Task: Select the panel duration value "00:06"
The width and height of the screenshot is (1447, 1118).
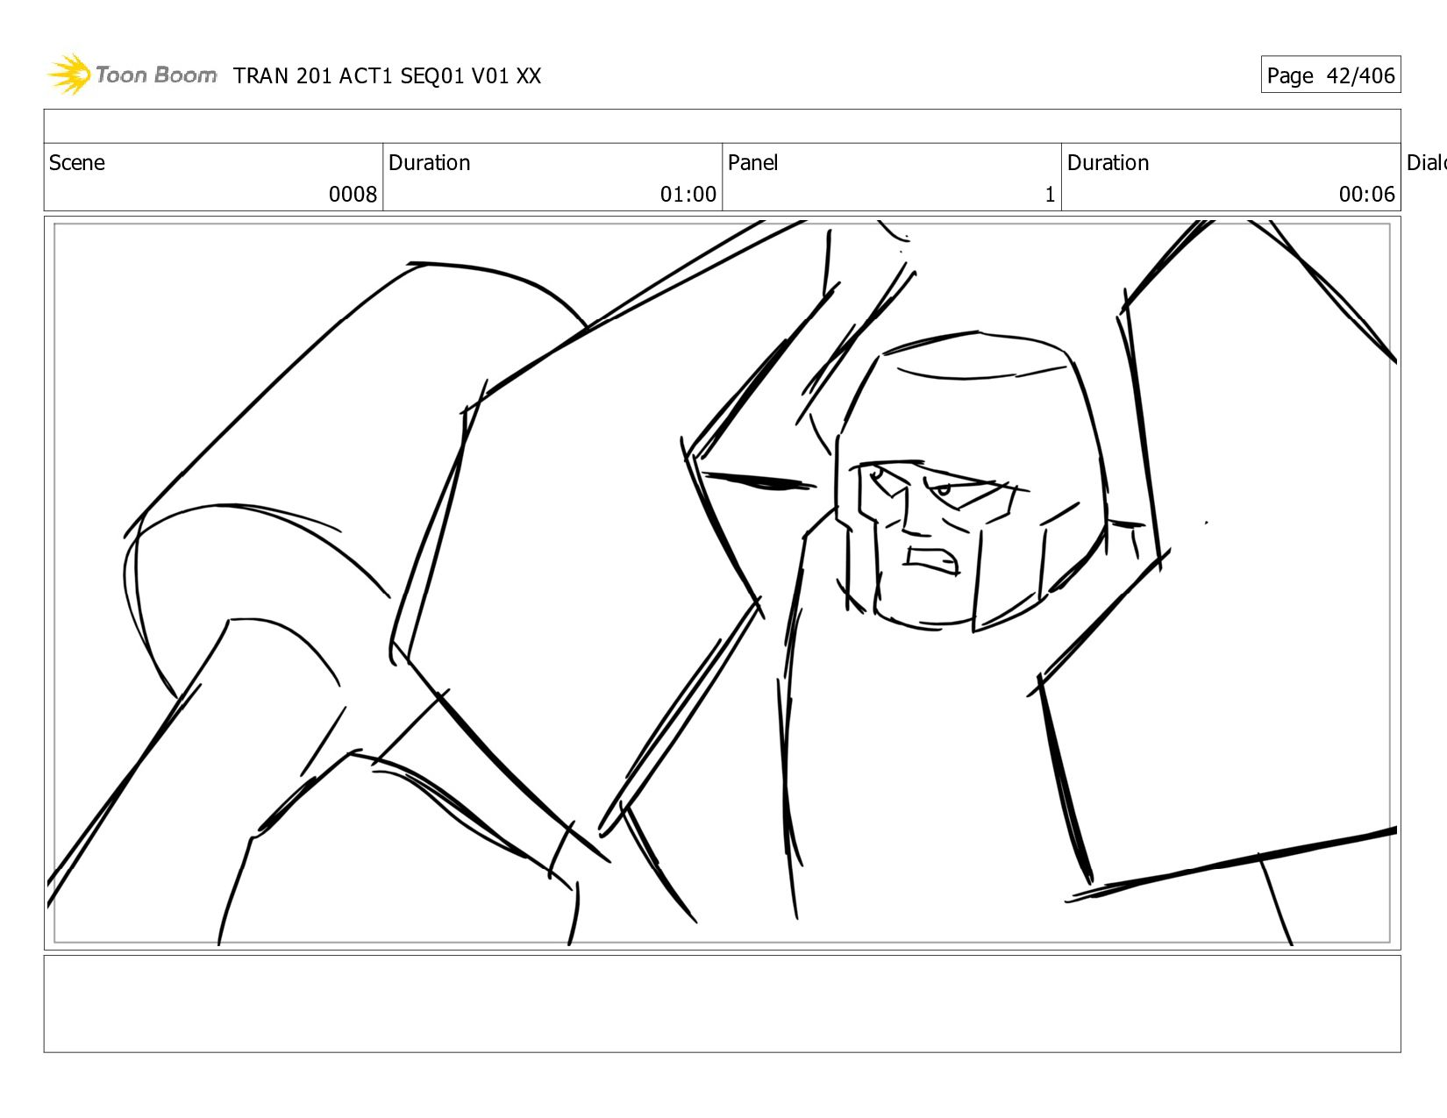Action: (x=1366, y=195)
